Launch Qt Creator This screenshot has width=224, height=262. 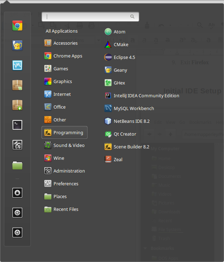point(121,134)
